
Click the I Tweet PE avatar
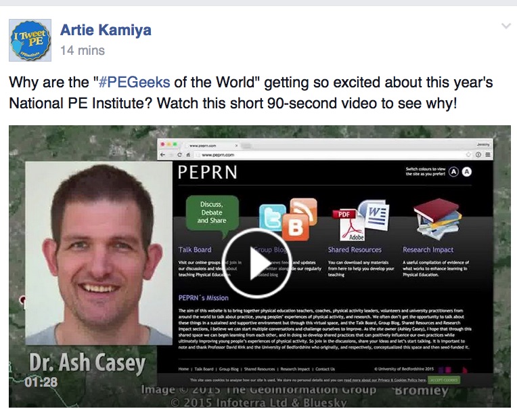[30, 40]
